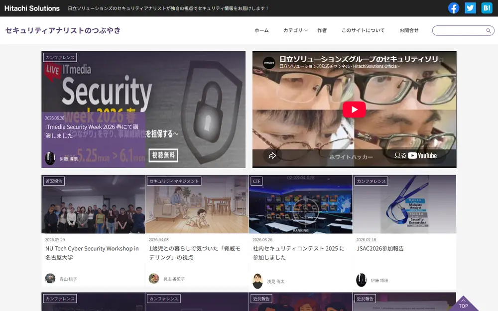The height and width of the screenshot is (311, 498).
Task: Open the Hitachi channel avatar icon
Action: [269, 63]
